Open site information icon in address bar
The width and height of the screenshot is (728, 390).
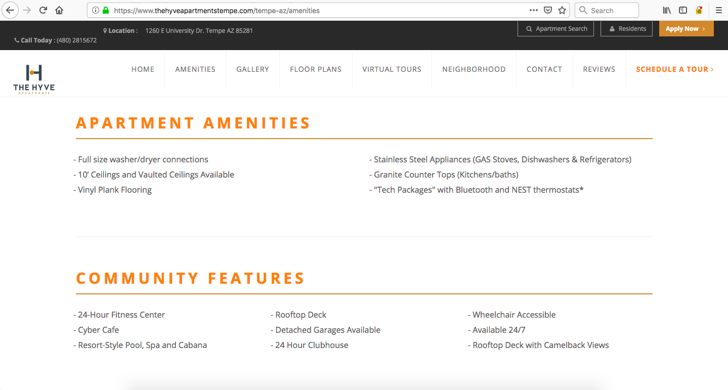(96, 10)
